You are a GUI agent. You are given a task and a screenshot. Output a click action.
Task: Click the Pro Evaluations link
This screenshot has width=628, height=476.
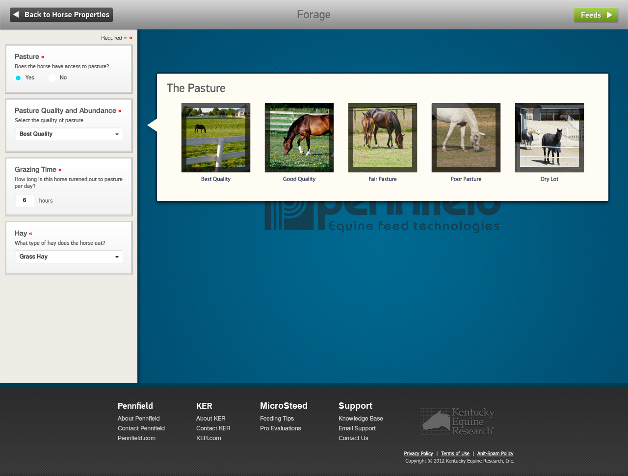point(280,428)
